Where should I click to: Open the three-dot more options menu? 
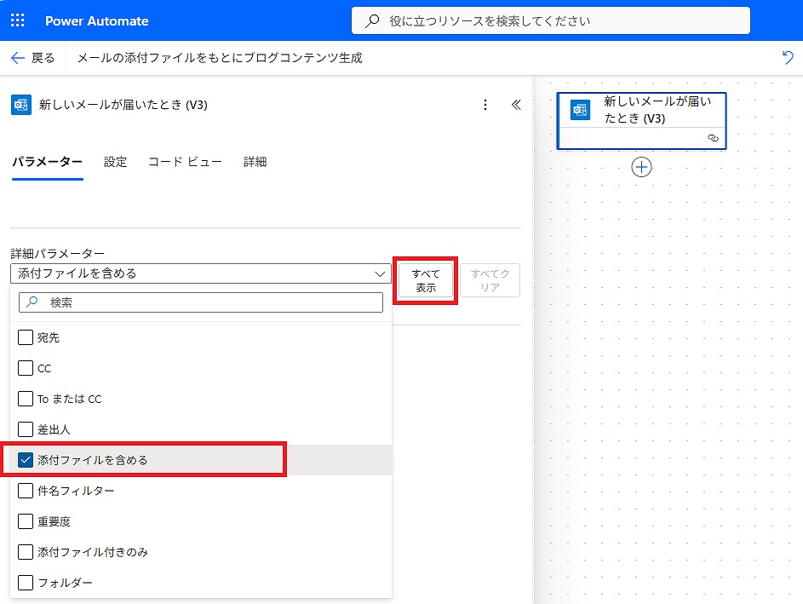tap(485, 105)
